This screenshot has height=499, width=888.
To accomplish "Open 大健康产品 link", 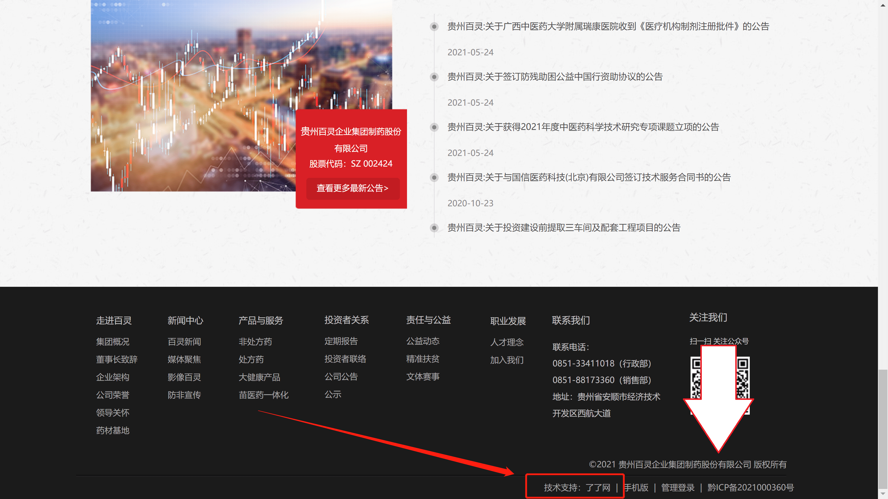I will (x=259, y=377).
